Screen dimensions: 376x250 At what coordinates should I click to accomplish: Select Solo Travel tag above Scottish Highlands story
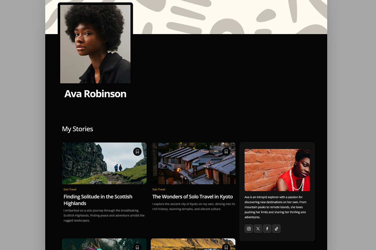coord(70,189)
